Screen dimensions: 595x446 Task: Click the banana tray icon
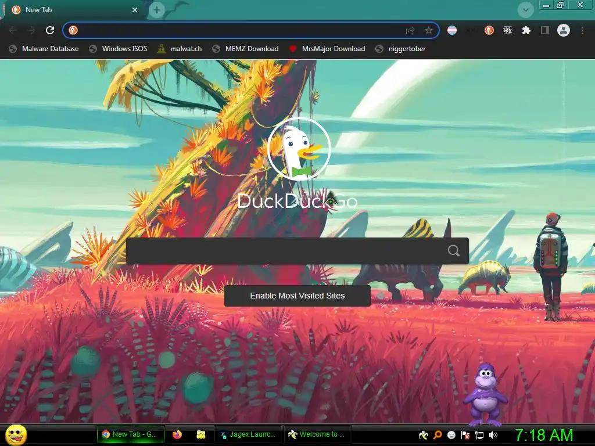coord(424,435)
